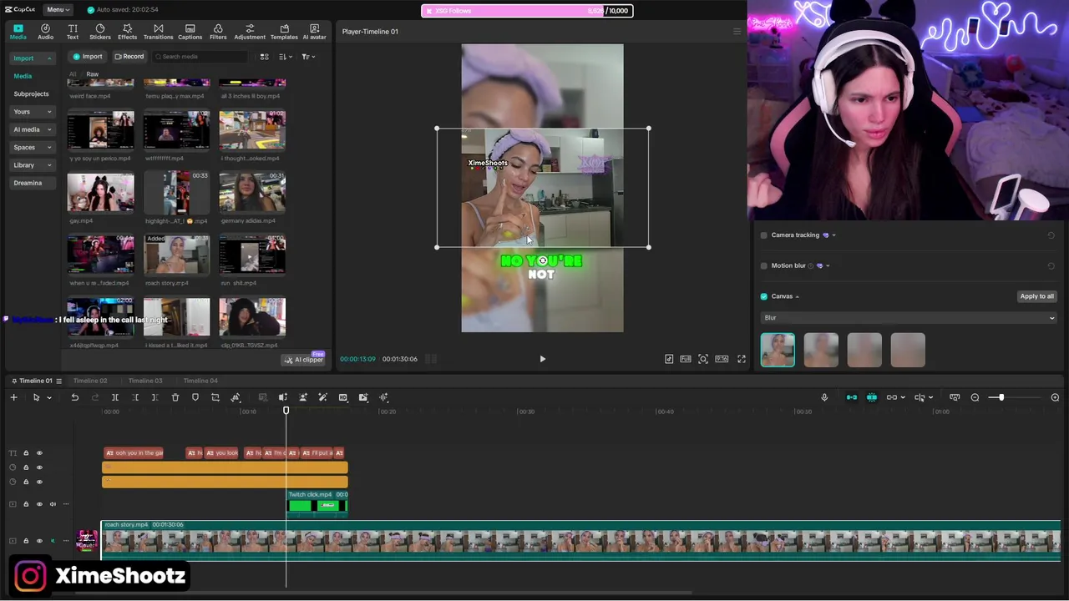Open the Adjustment panel
The width and height of the screenshot is (1069, 601).
[x=250, y=32]
